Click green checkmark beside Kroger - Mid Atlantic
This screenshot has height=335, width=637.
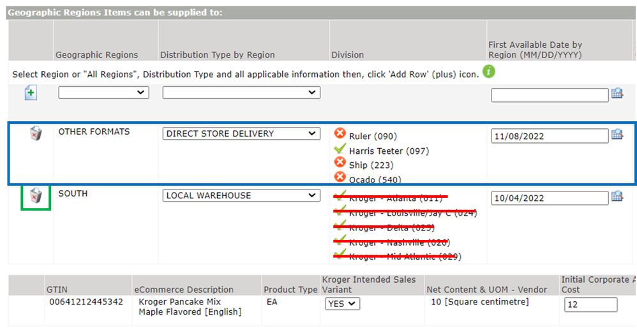pos(340,254)
